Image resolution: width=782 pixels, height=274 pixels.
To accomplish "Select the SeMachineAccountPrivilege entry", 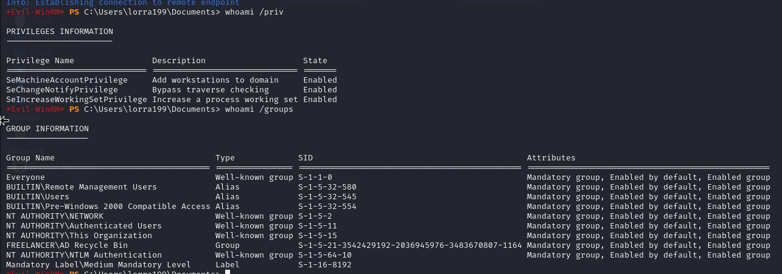I will (x=67, y=80).
